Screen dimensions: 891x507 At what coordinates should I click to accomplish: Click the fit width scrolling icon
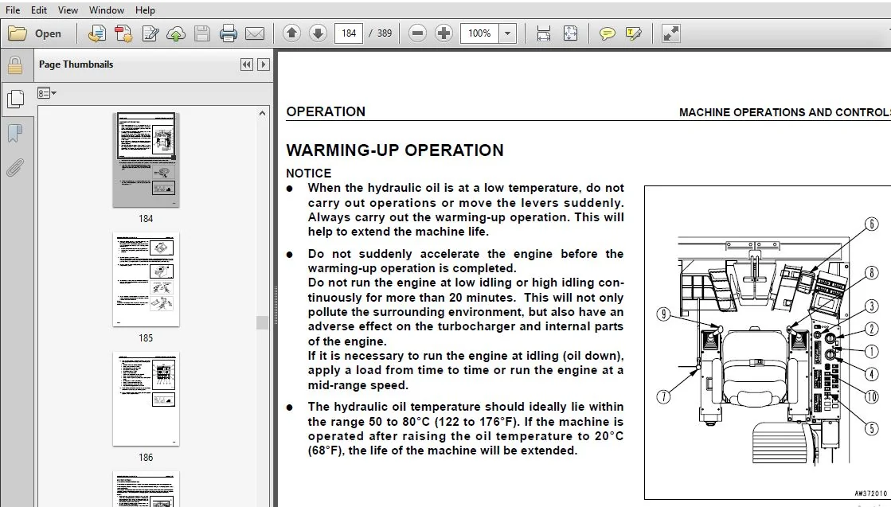coord(543,33)
